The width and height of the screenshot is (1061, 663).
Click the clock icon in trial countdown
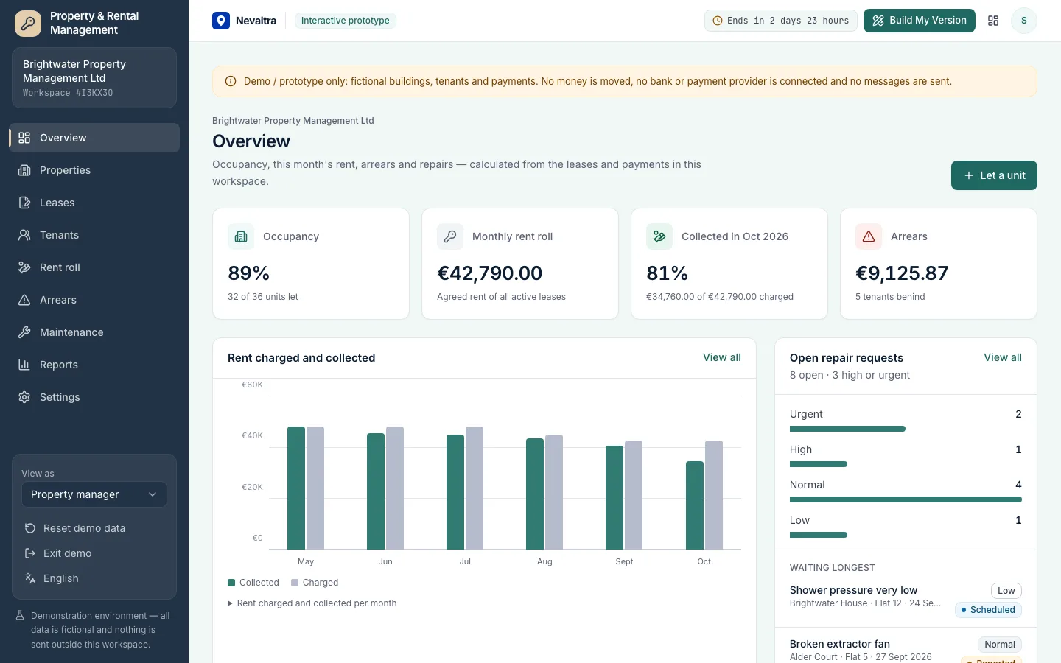click(x=718, y=21)
